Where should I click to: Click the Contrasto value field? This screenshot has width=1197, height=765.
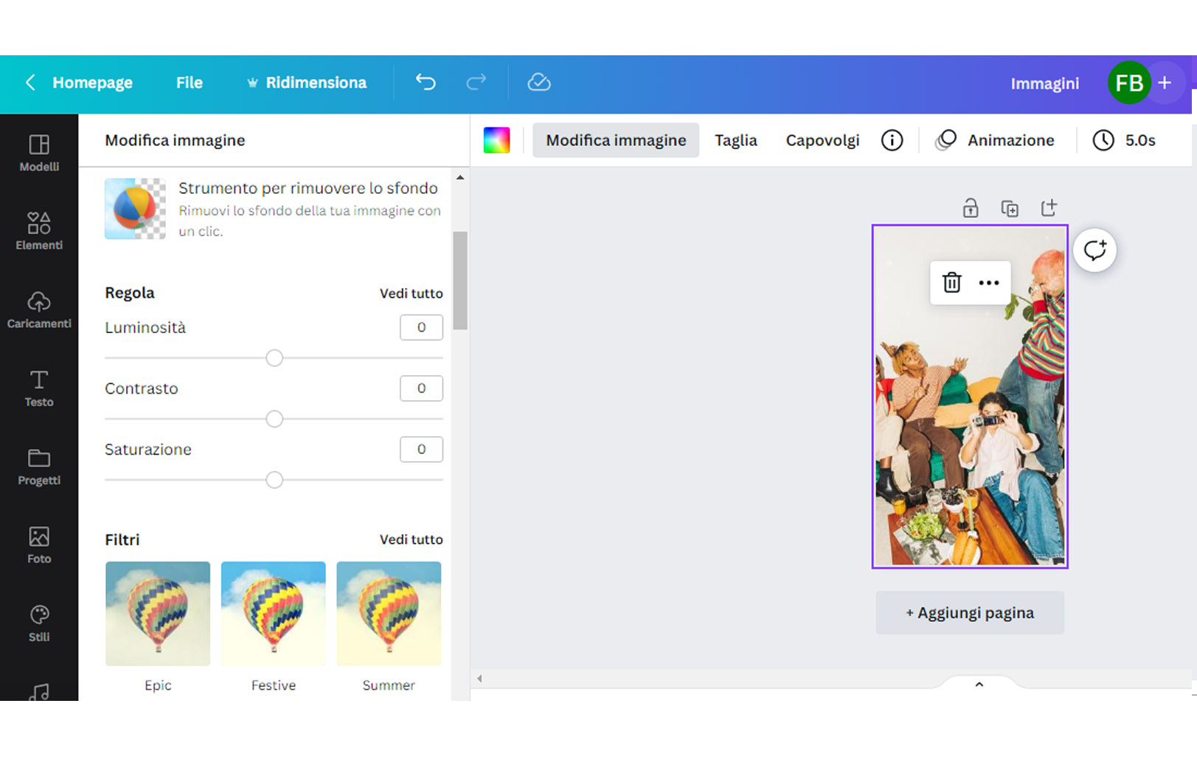pos(421,388)
